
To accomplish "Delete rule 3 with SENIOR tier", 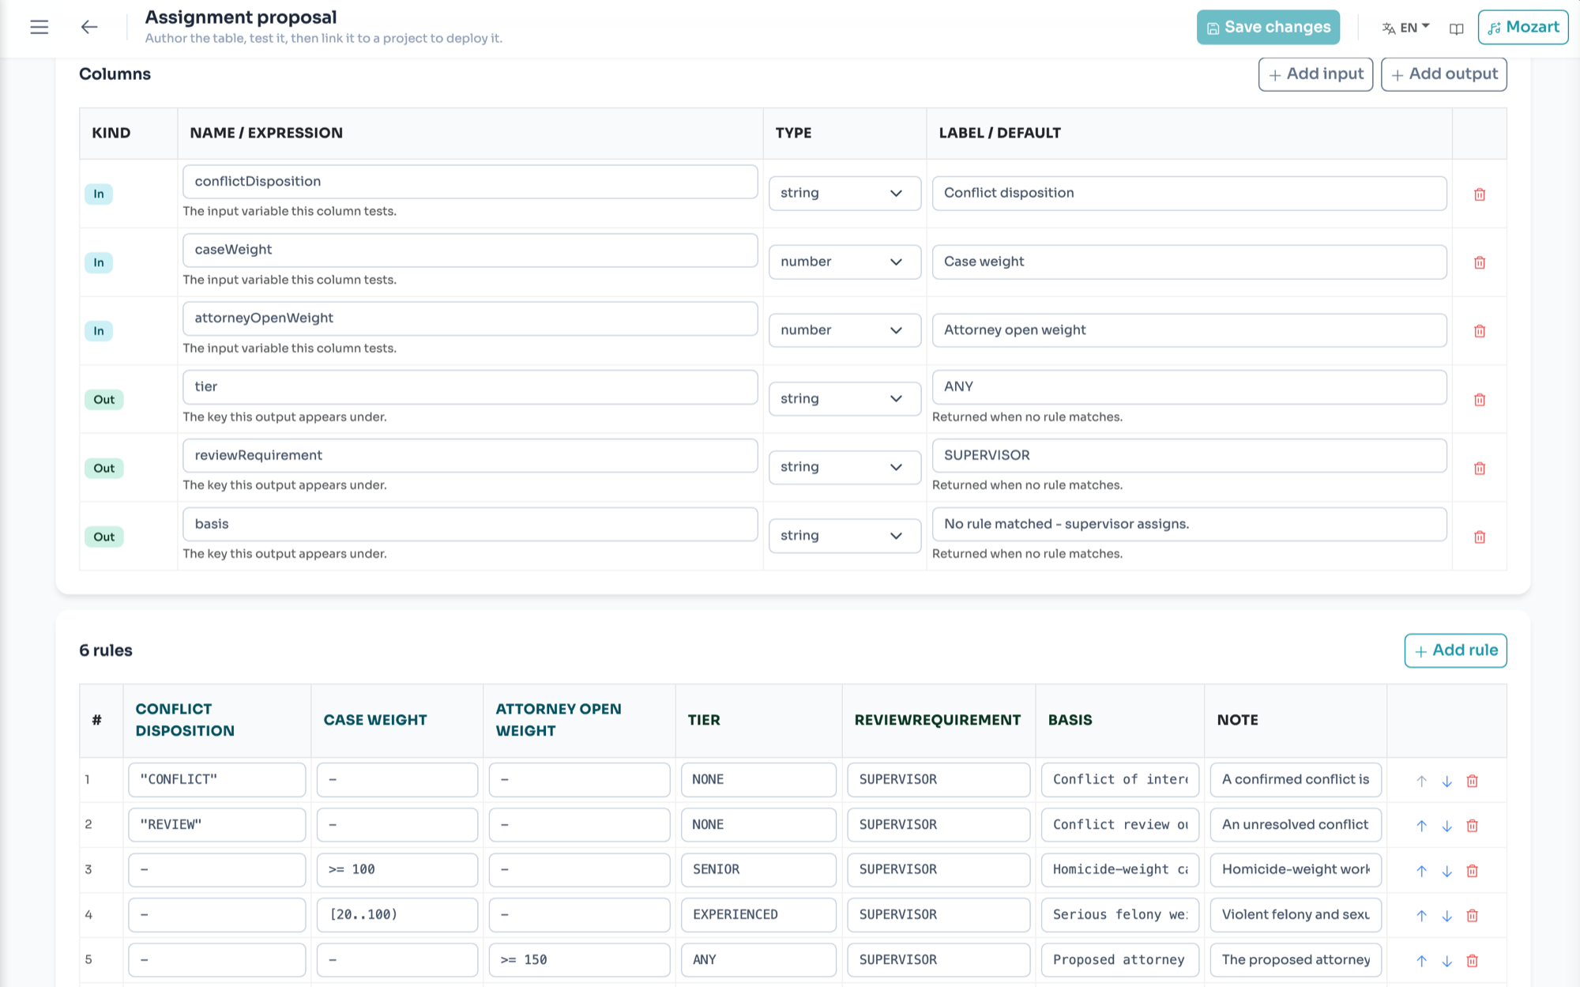I will (1472, 871).
